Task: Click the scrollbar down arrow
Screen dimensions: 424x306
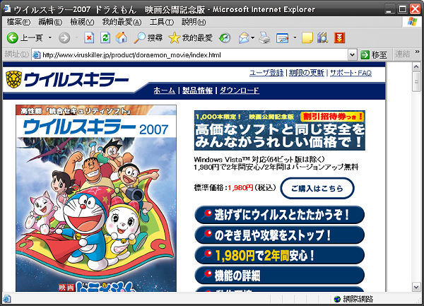Action: click(416, 287)
